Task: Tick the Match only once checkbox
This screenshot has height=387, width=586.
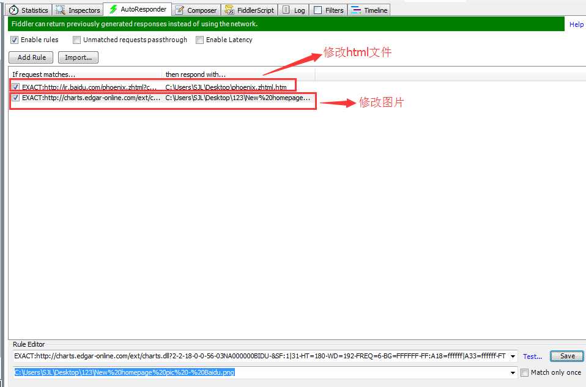Action: click(525, 372)
